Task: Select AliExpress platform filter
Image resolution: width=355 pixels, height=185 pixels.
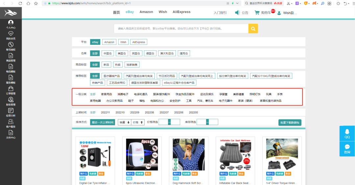Action: pyautogui.click(x=139, y=42)
